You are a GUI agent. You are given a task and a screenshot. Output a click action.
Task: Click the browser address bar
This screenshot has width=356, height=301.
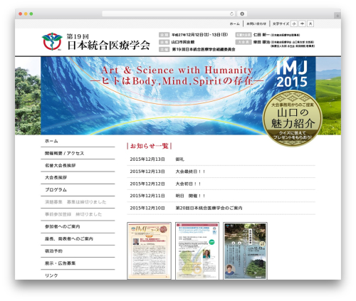coord(169,14)
